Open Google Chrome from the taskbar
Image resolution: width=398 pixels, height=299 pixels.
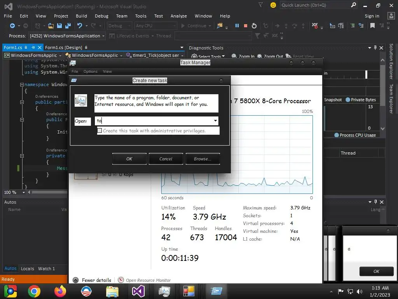pyautogui.click(x=34, y=291)
